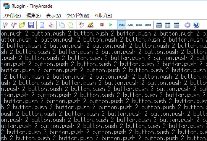The image size is (207, 141).
Task: Switch encoding to SJIS
Action: 130,25
